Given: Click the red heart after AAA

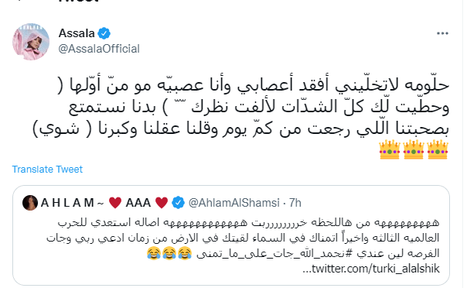Looking at the screenshot, I should [162, 203].
